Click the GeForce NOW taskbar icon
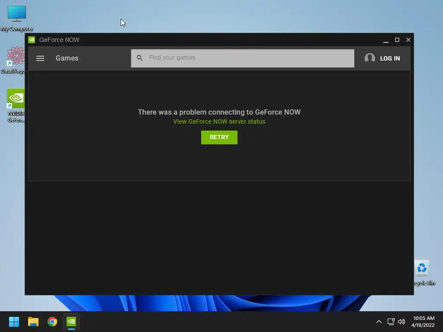Screen dimensions: 443x332 click(71, 322)
